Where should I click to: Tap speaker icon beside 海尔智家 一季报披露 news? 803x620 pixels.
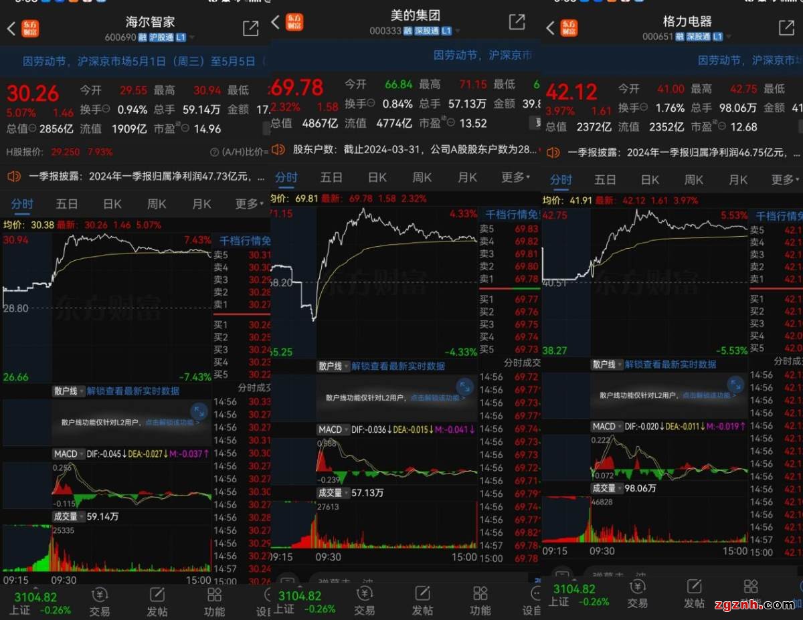[14, 177]
